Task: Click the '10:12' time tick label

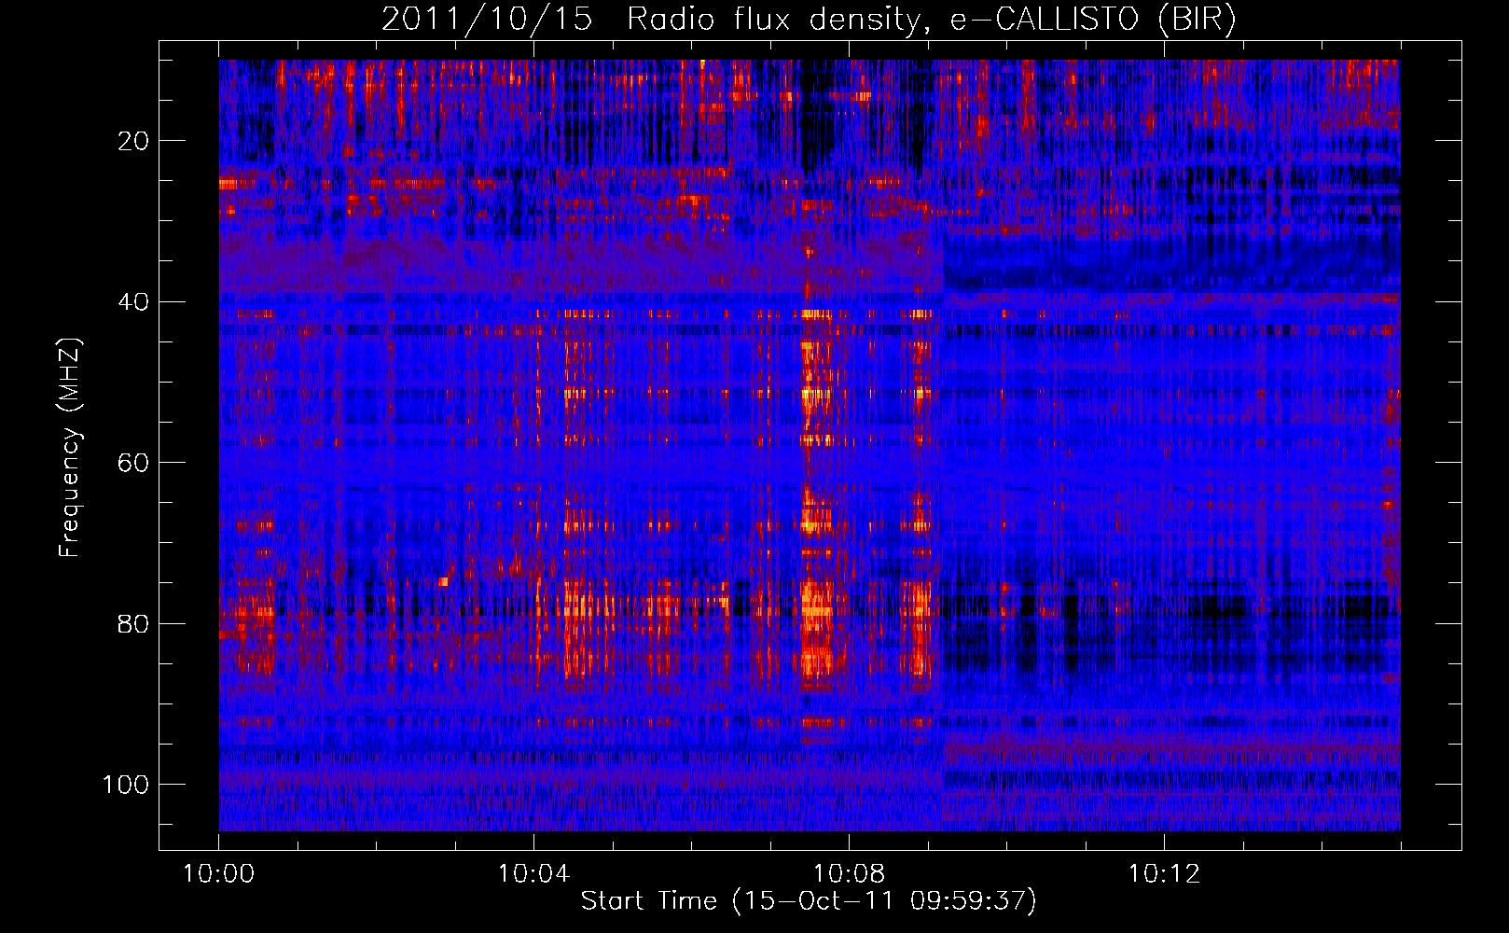Action: click(1164, 874)
